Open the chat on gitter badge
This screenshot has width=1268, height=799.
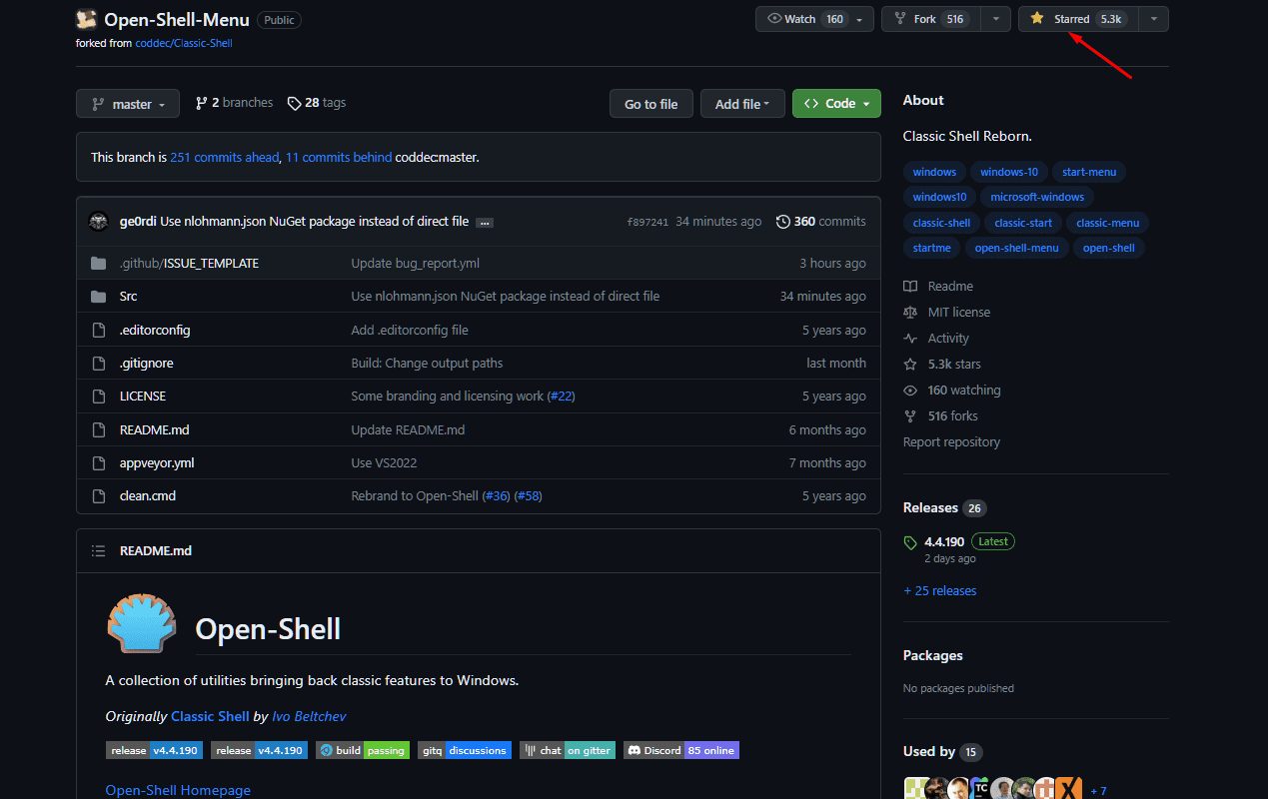(x=568, y=750)
